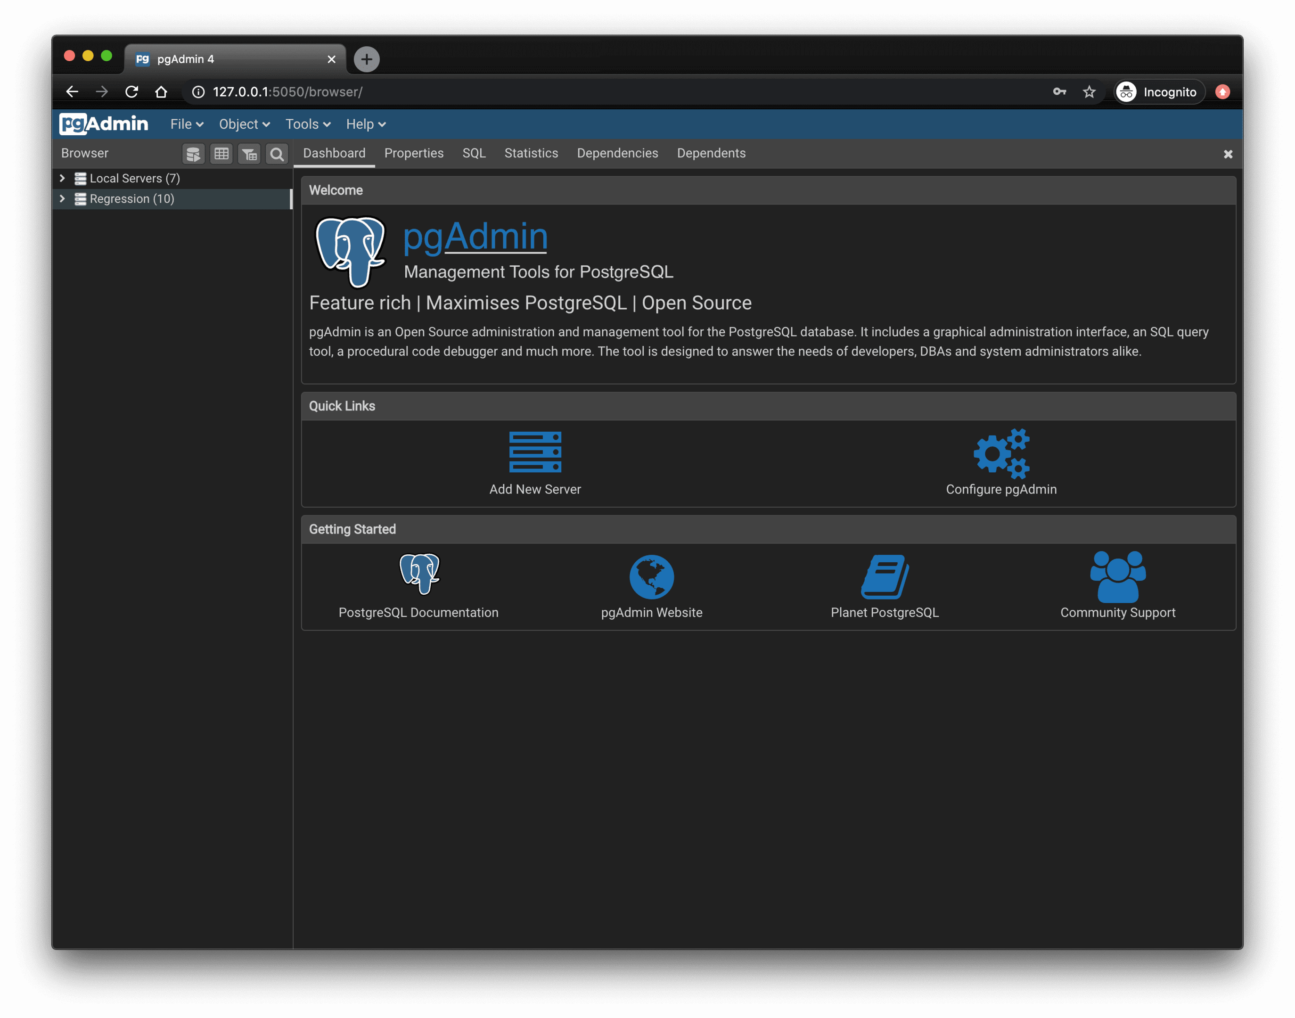Open the Filtered Rows tool icon
The image size is (1295, 1018).
(249, 154)
